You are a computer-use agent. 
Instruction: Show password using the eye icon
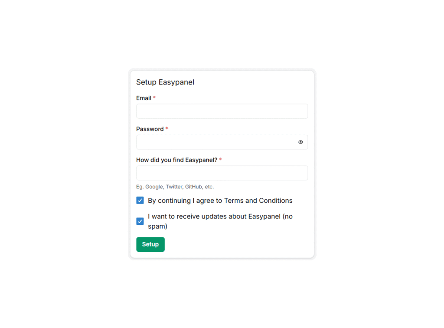300,142
